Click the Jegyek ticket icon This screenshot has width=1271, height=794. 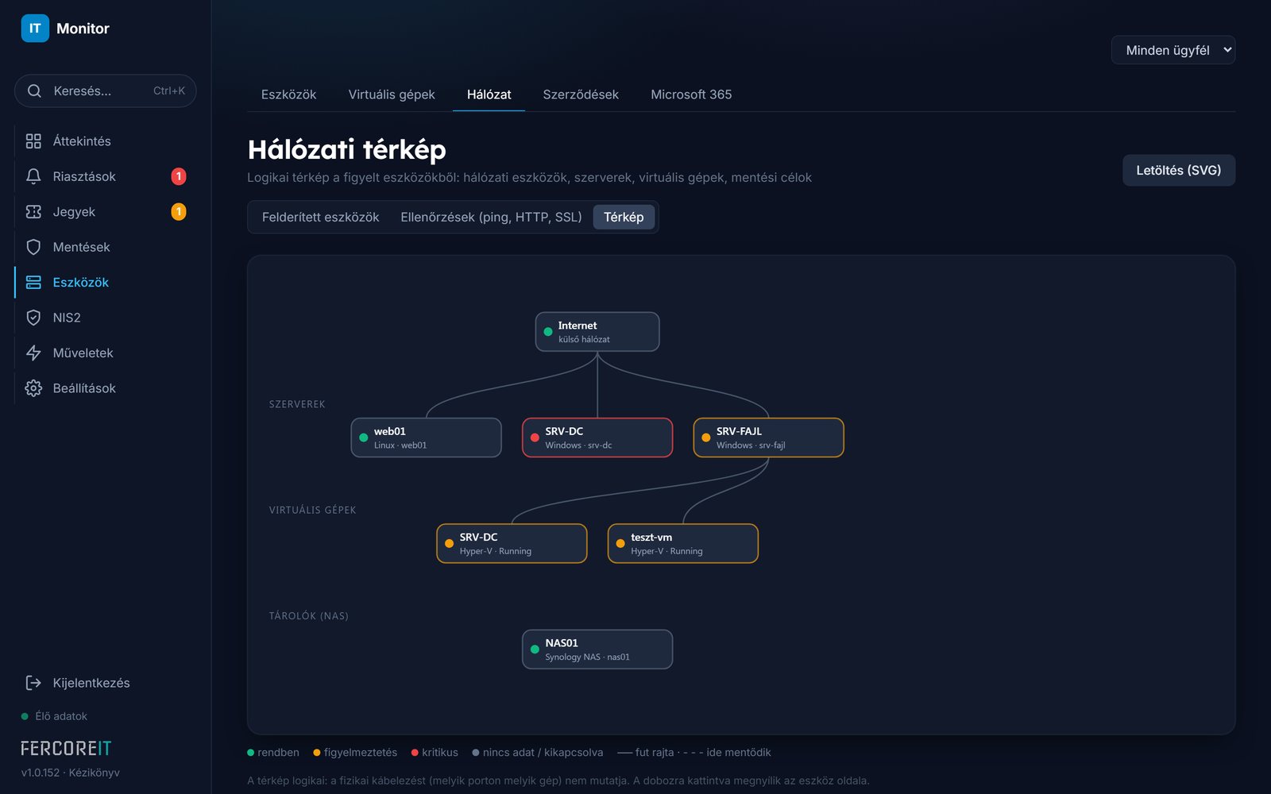pos(33,212)
